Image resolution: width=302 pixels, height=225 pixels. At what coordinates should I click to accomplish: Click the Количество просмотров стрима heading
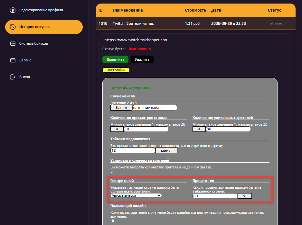point(138,118)
